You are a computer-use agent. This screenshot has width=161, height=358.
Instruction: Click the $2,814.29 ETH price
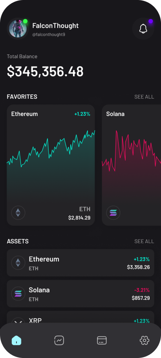79,218
